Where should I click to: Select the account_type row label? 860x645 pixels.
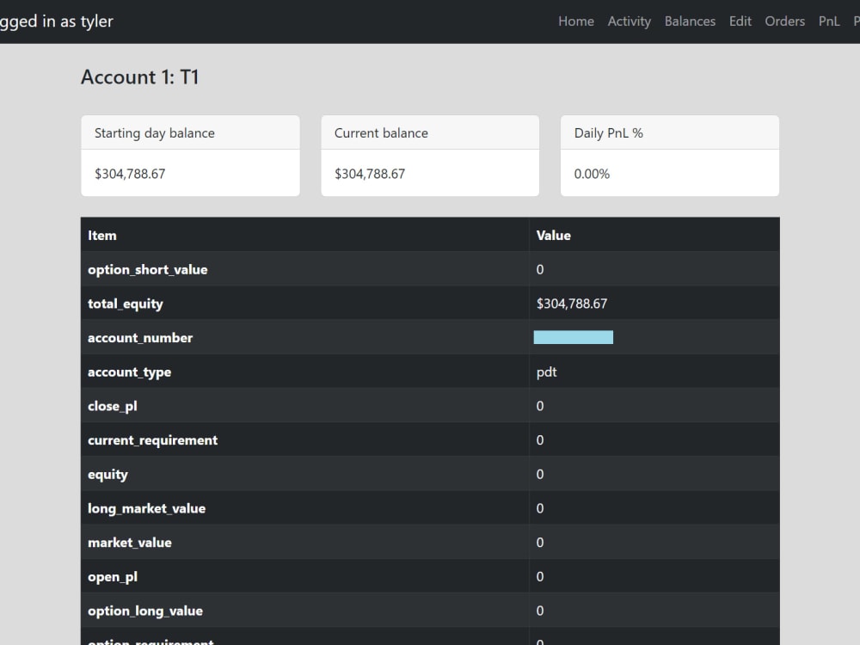(130, 372)
